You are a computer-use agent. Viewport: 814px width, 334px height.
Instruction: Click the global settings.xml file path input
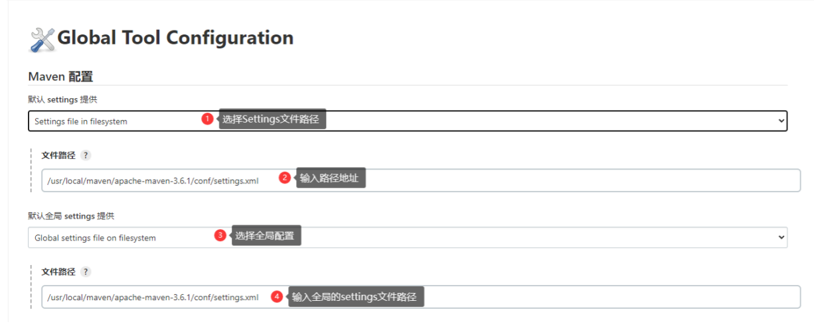tap(421, 297)
